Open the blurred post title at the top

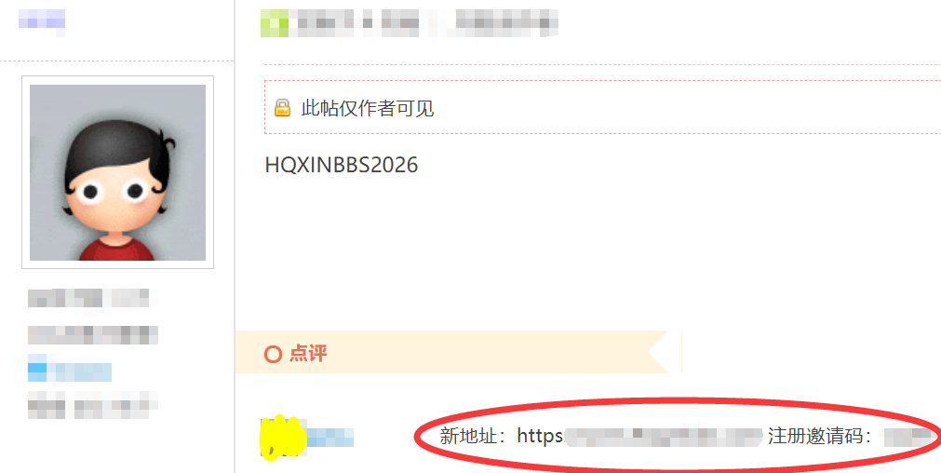(x=410, y=23)
